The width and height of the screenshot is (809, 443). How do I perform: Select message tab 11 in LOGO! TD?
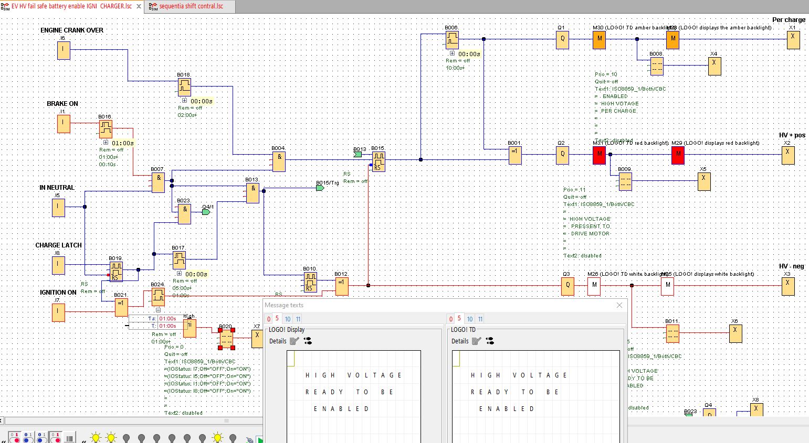pyautogui.click(x=480, y=319)
